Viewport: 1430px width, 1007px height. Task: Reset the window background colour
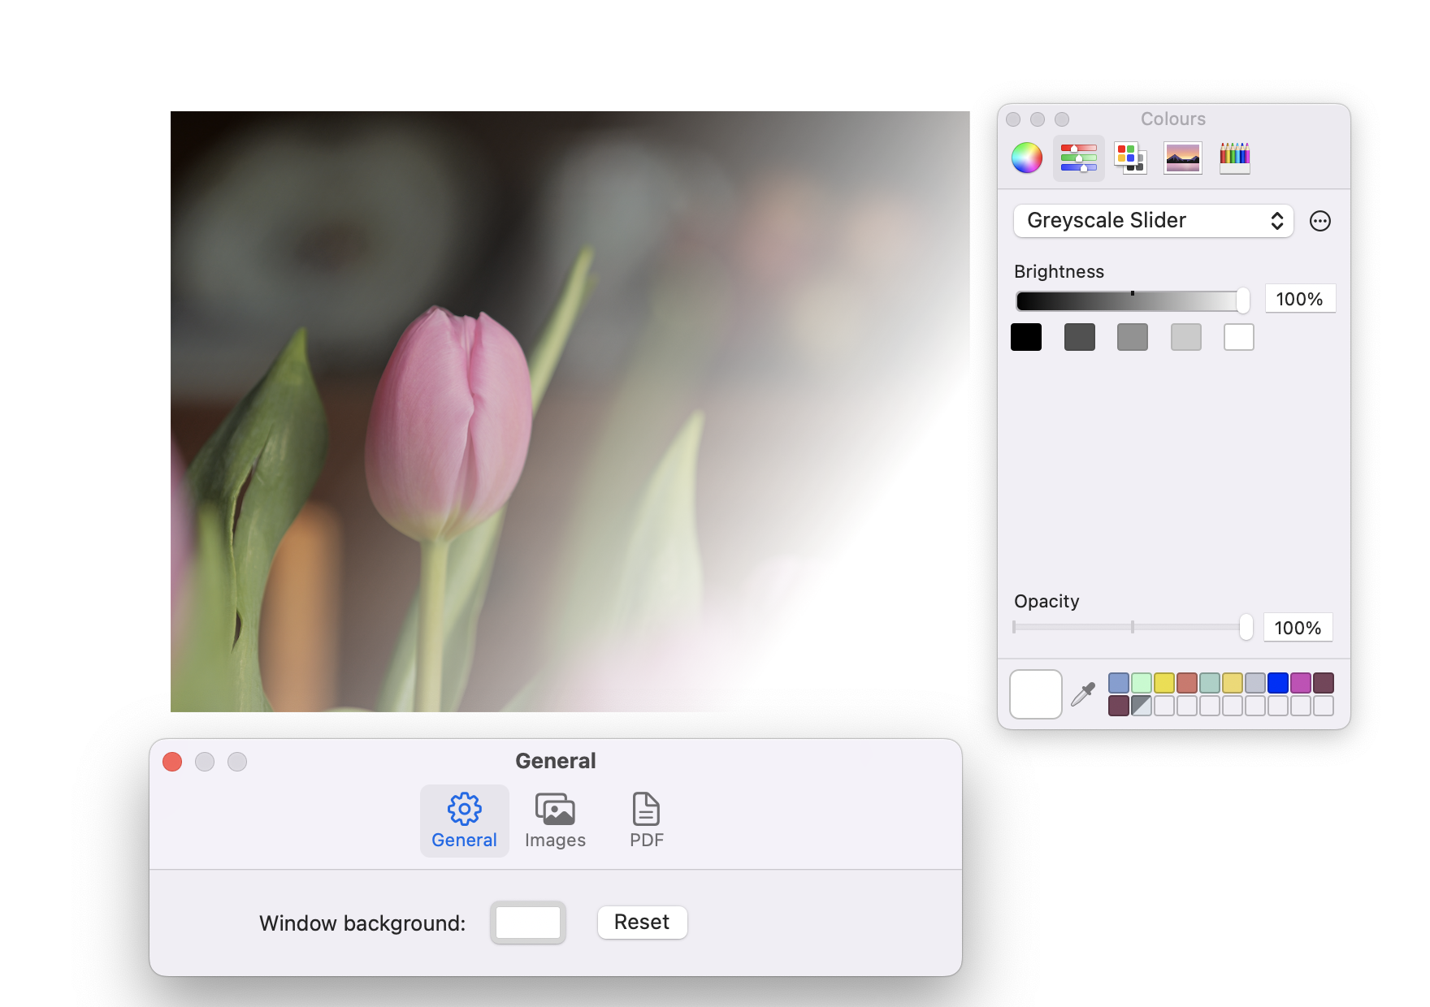(x=642, y=923)
